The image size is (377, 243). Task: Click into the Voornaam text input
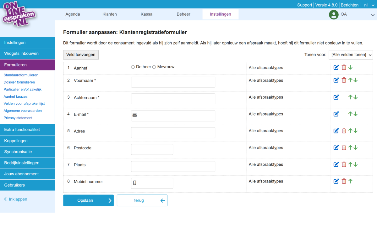(x=173, y=82)
